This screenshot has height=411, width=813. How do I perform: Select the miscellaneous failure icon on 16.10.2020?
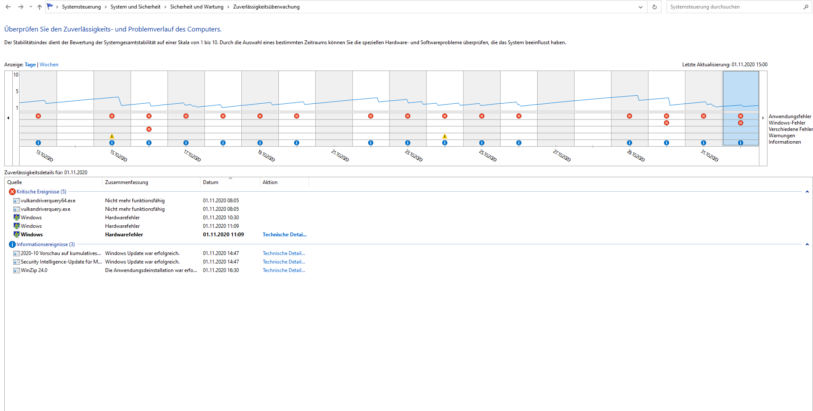pos(149,129)
